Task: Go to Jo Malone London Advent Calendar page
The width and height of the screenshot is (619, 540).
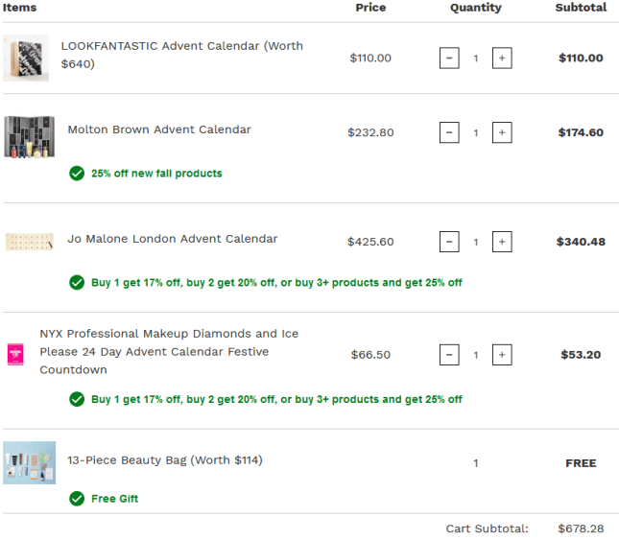Action: 173,239
